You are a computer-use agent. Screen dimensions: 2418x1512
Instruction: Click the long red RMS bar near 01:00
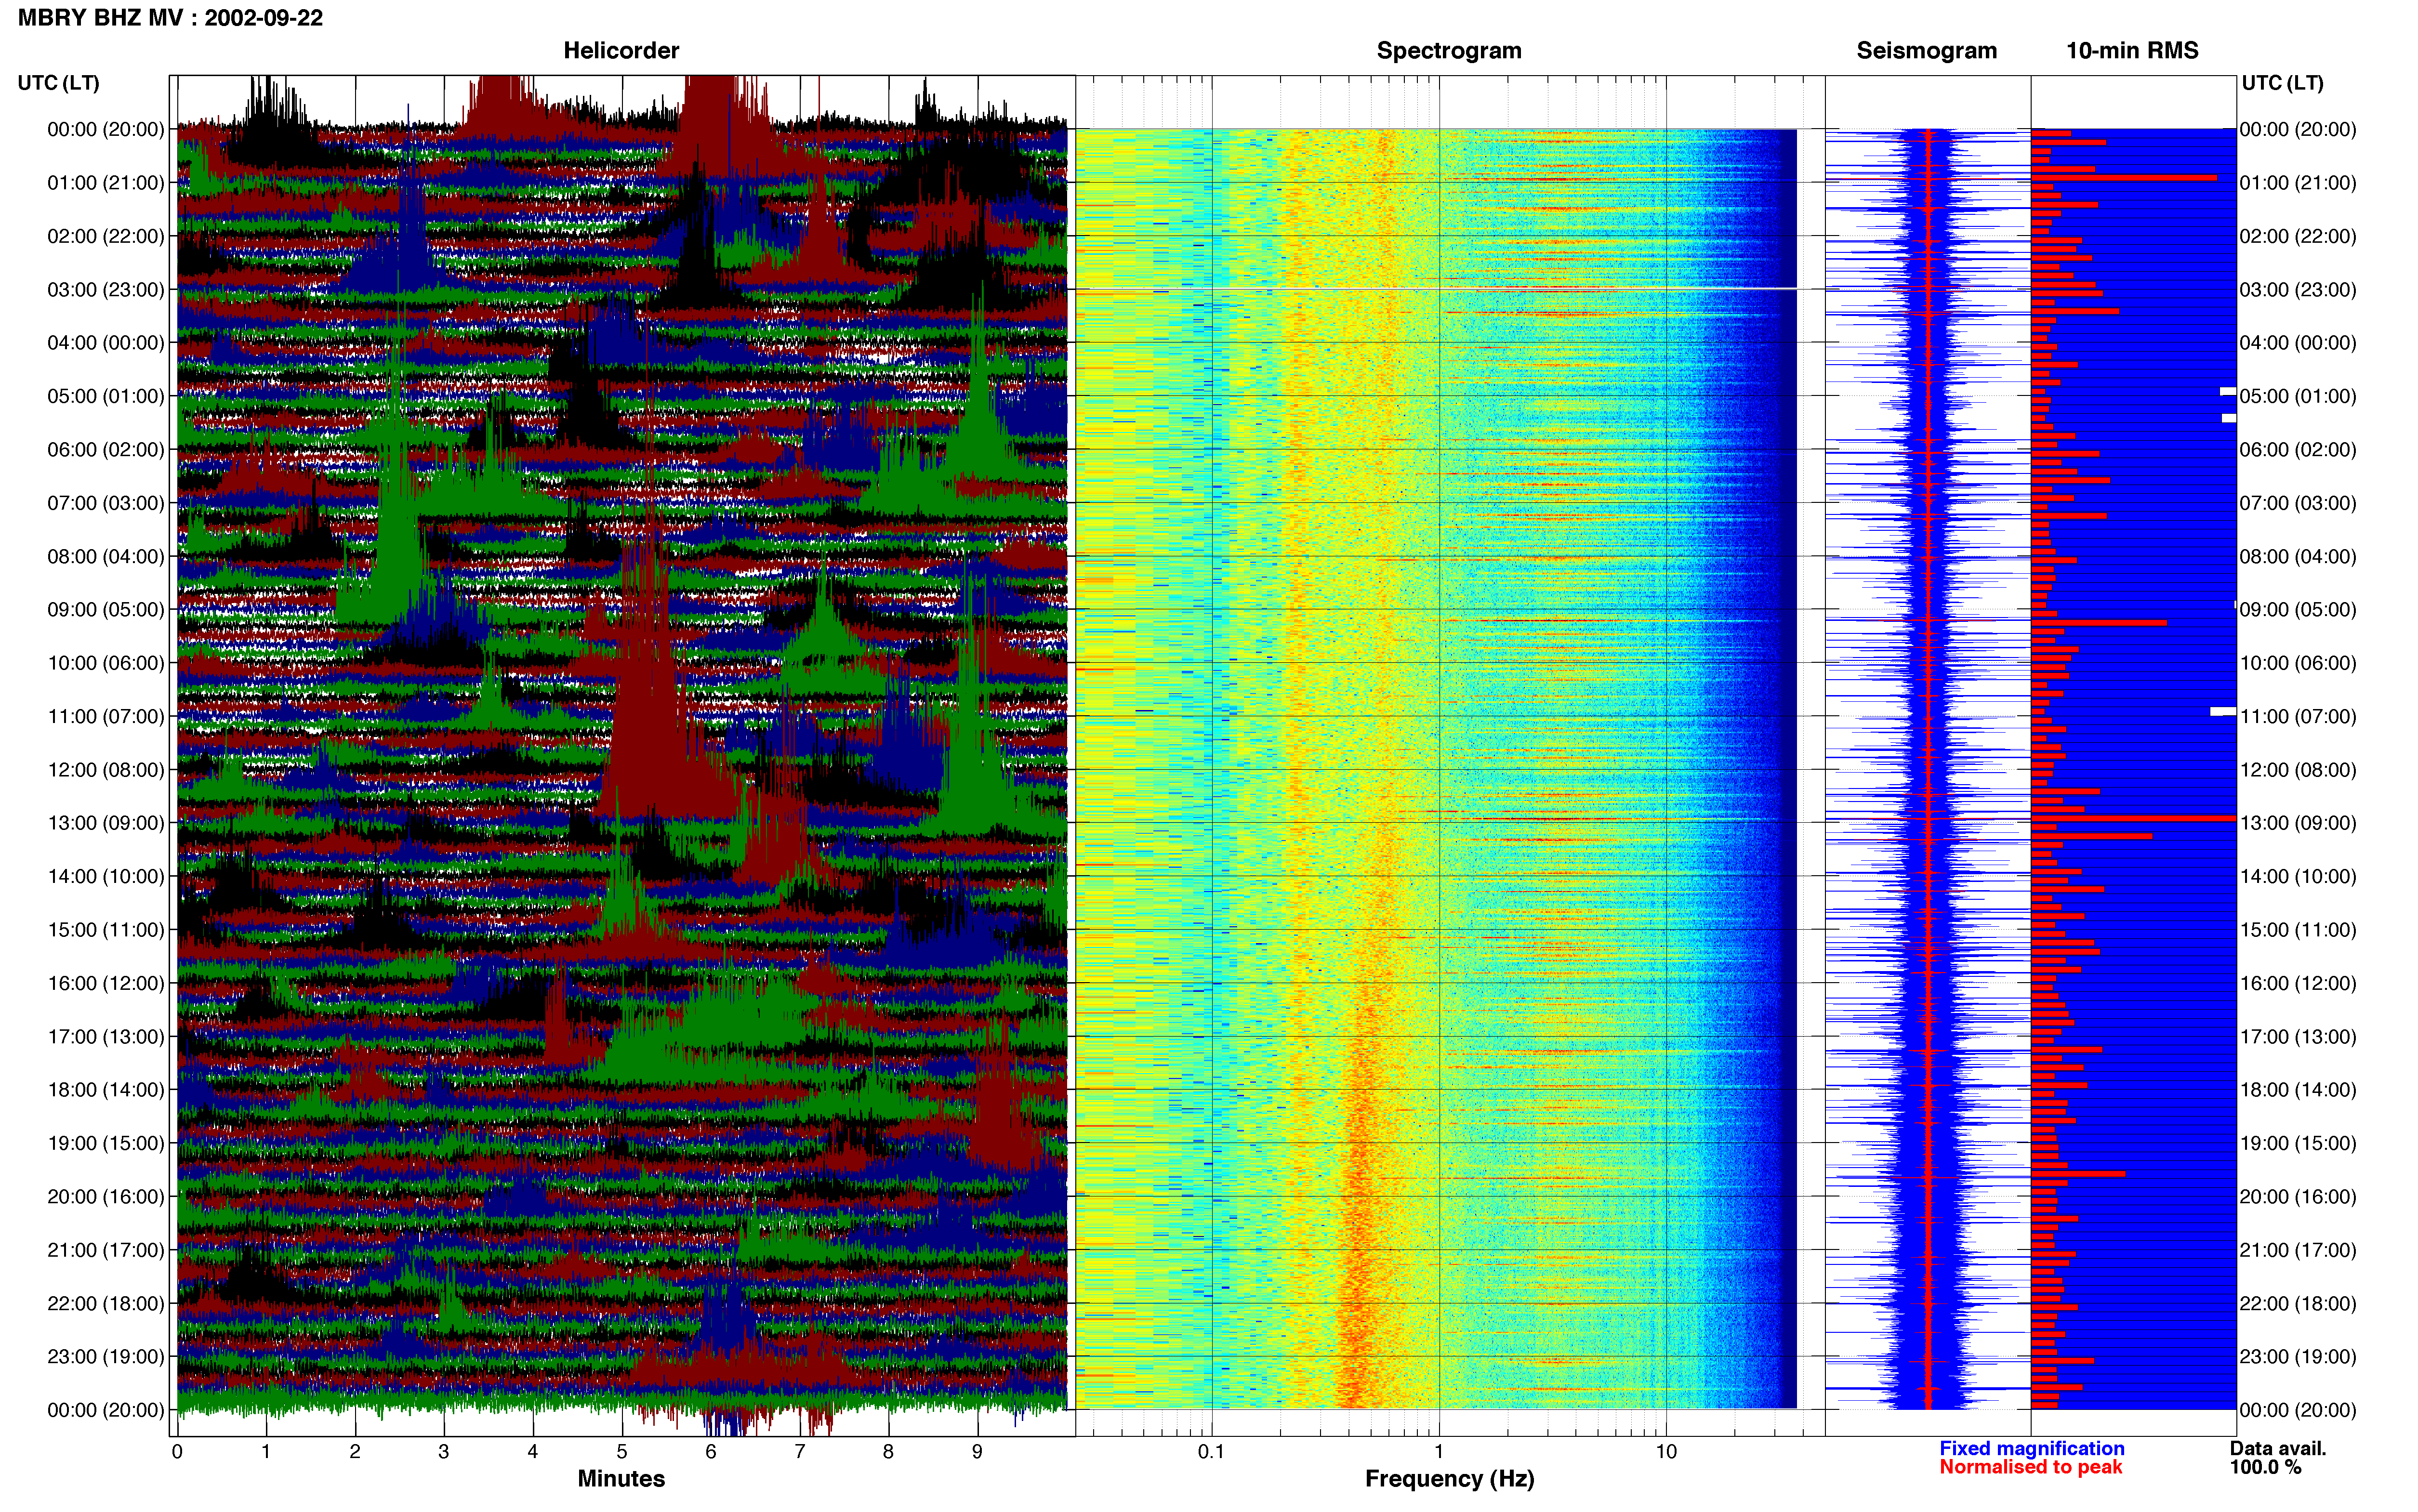pos(2124,178)
